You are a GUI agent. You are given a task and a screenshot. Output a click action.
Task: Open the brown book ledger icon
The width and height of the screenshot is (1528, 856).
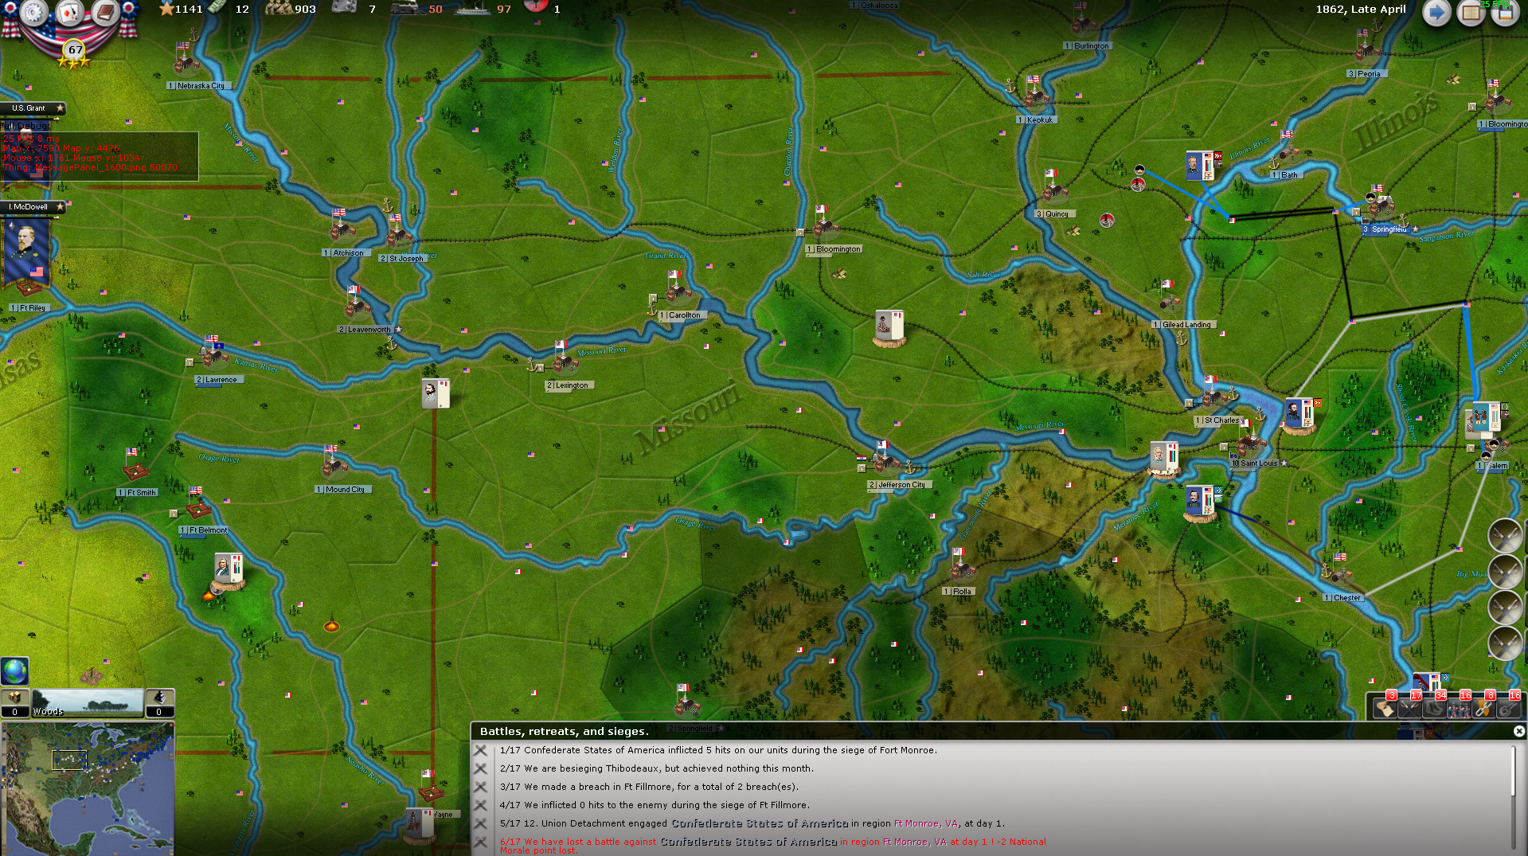point(104,12)
